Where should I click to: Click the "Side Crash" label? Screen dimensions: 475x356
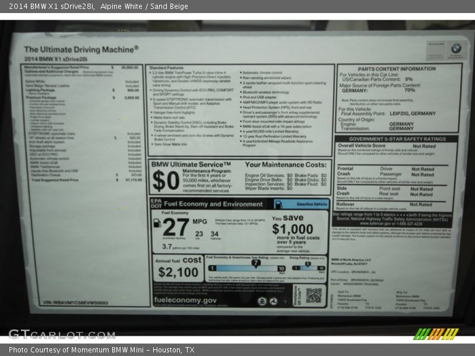click(343, 190)
